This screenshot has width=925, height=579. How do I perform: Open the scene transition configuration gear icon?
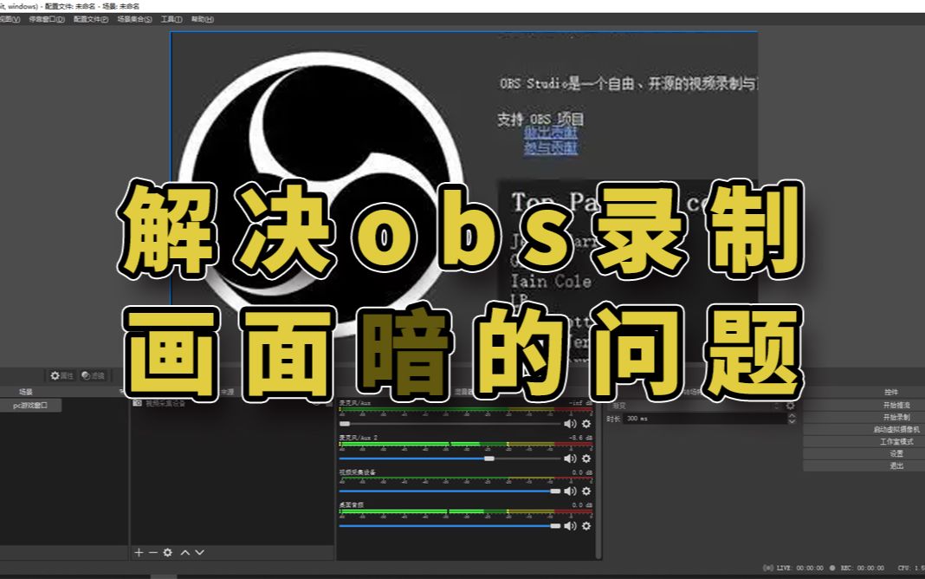790,406
